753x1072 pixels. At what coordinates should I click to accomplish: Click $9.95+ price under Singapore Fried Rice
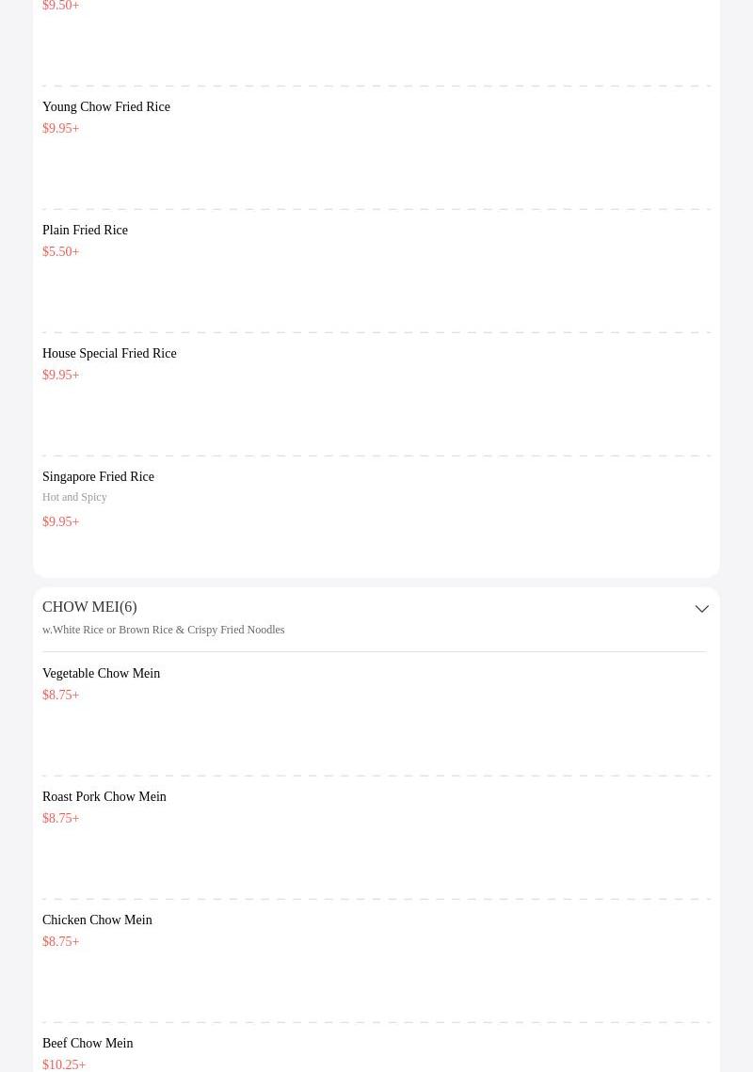(61, 521)
